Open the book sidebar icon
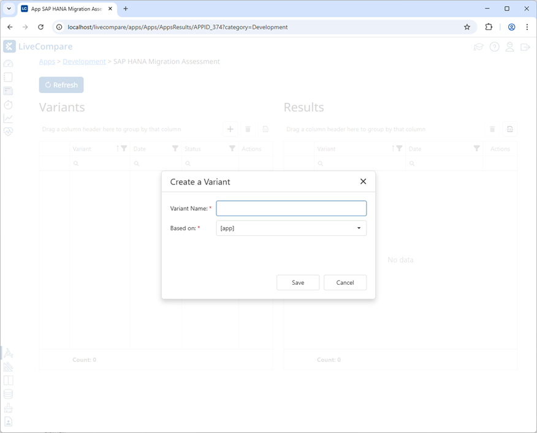Screen dimensions: 537x433 (x=8, y=380)
